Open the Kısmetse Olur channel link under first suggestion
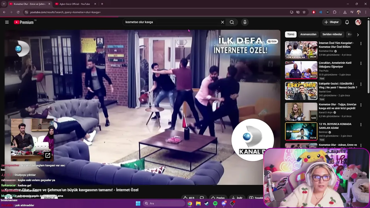The height and width of the screenshot is (208, 370). pyautogui.click(x=326, y=51)
